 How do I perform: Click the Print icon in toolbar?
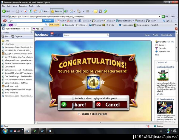pyautogui.click(x=79, y=11)
